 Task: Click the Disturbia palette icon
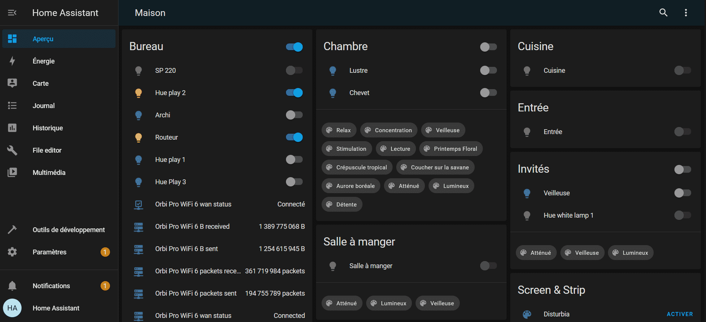(527, 314)
